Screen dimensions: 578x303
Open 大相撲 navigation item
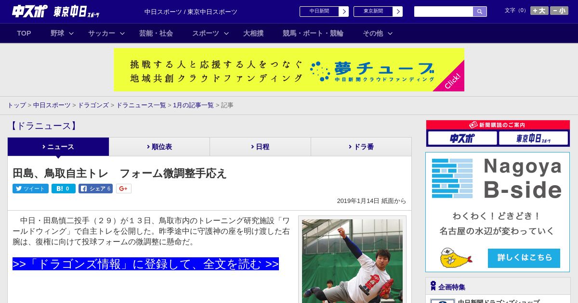(x=253, y=33)
